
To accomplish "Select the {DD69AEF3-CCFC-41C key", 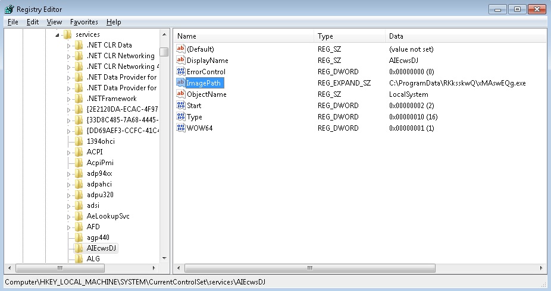I will coord(123,131).
